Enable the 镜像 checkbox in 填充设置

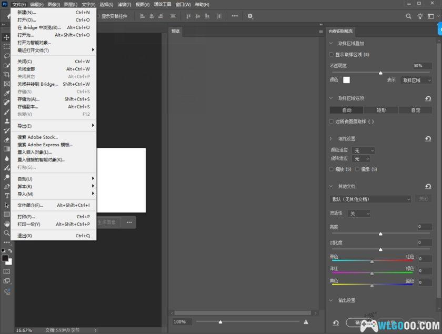pos(357,168)
